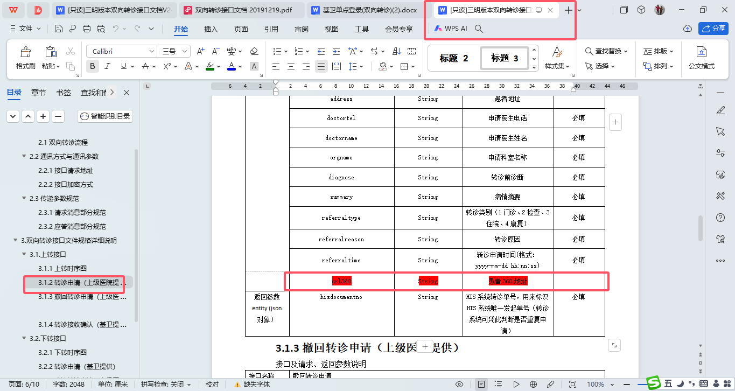Screen dimensions: 735x391
Task: Switch to page layout view in status bar
Action: click(x=481, y=384)
